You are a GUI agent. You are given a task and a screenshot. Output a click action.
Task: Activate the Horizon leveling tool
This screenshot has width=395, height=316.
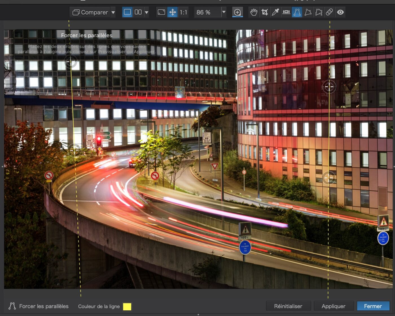tap(286, 12)
